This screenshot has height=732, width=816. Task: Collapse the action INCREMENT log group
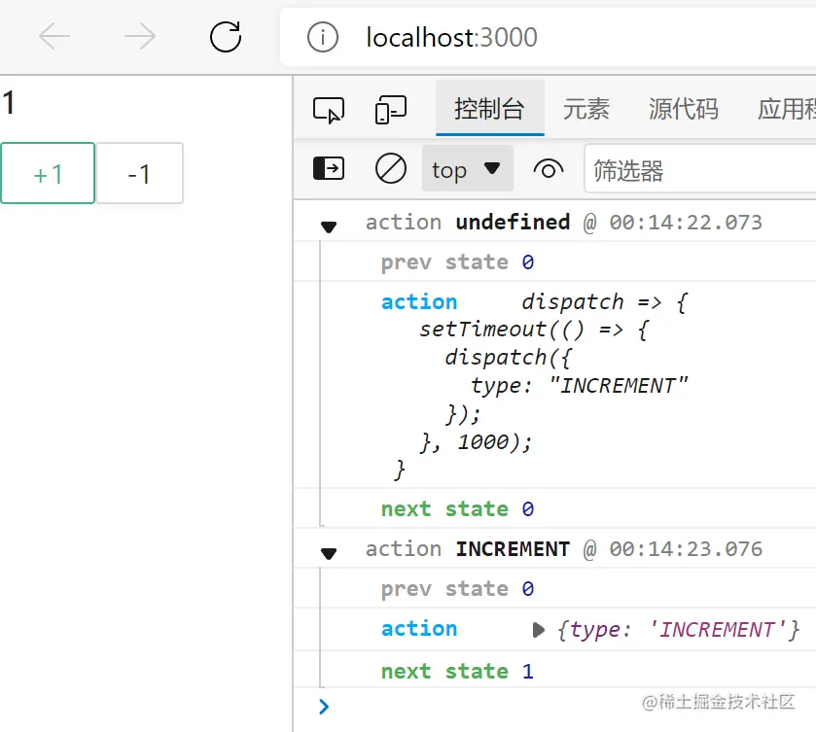[x=329, y=553]
